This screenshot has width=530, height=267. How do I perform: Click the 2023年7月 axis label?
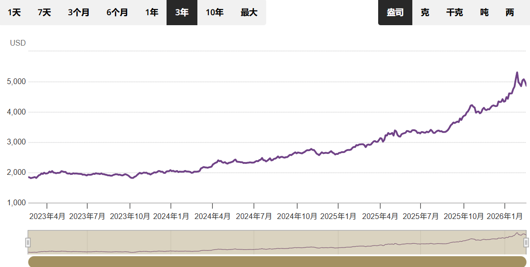[x=87, y=216]
